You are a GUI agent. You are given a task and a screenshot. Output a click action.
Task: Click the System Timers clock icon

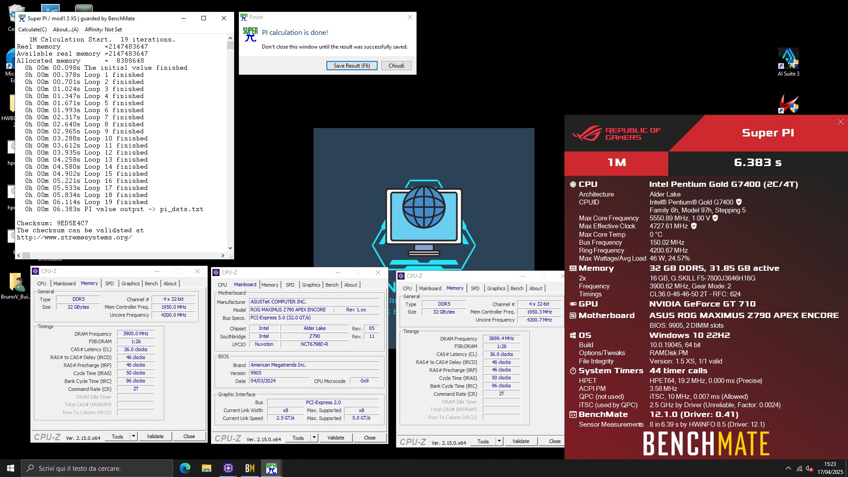(573, 371)
